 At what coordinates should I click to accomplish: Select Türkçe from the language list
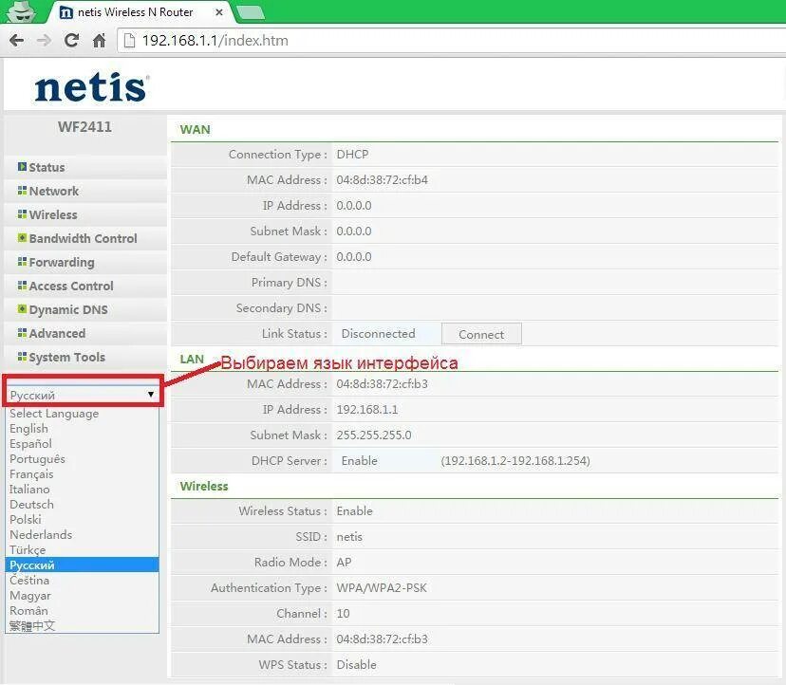(x=83, y=549)
